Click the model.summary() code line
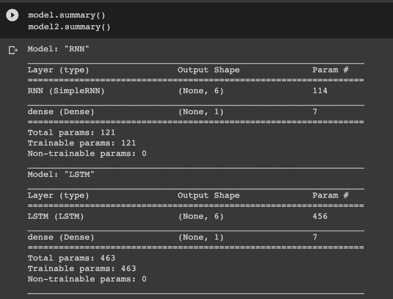The height and width of the screenshot is (299, 393). tap(67, 15)
